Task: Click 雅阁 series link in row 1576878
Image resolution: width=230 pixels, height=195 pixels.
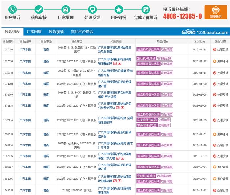Action: click(46, 73)
